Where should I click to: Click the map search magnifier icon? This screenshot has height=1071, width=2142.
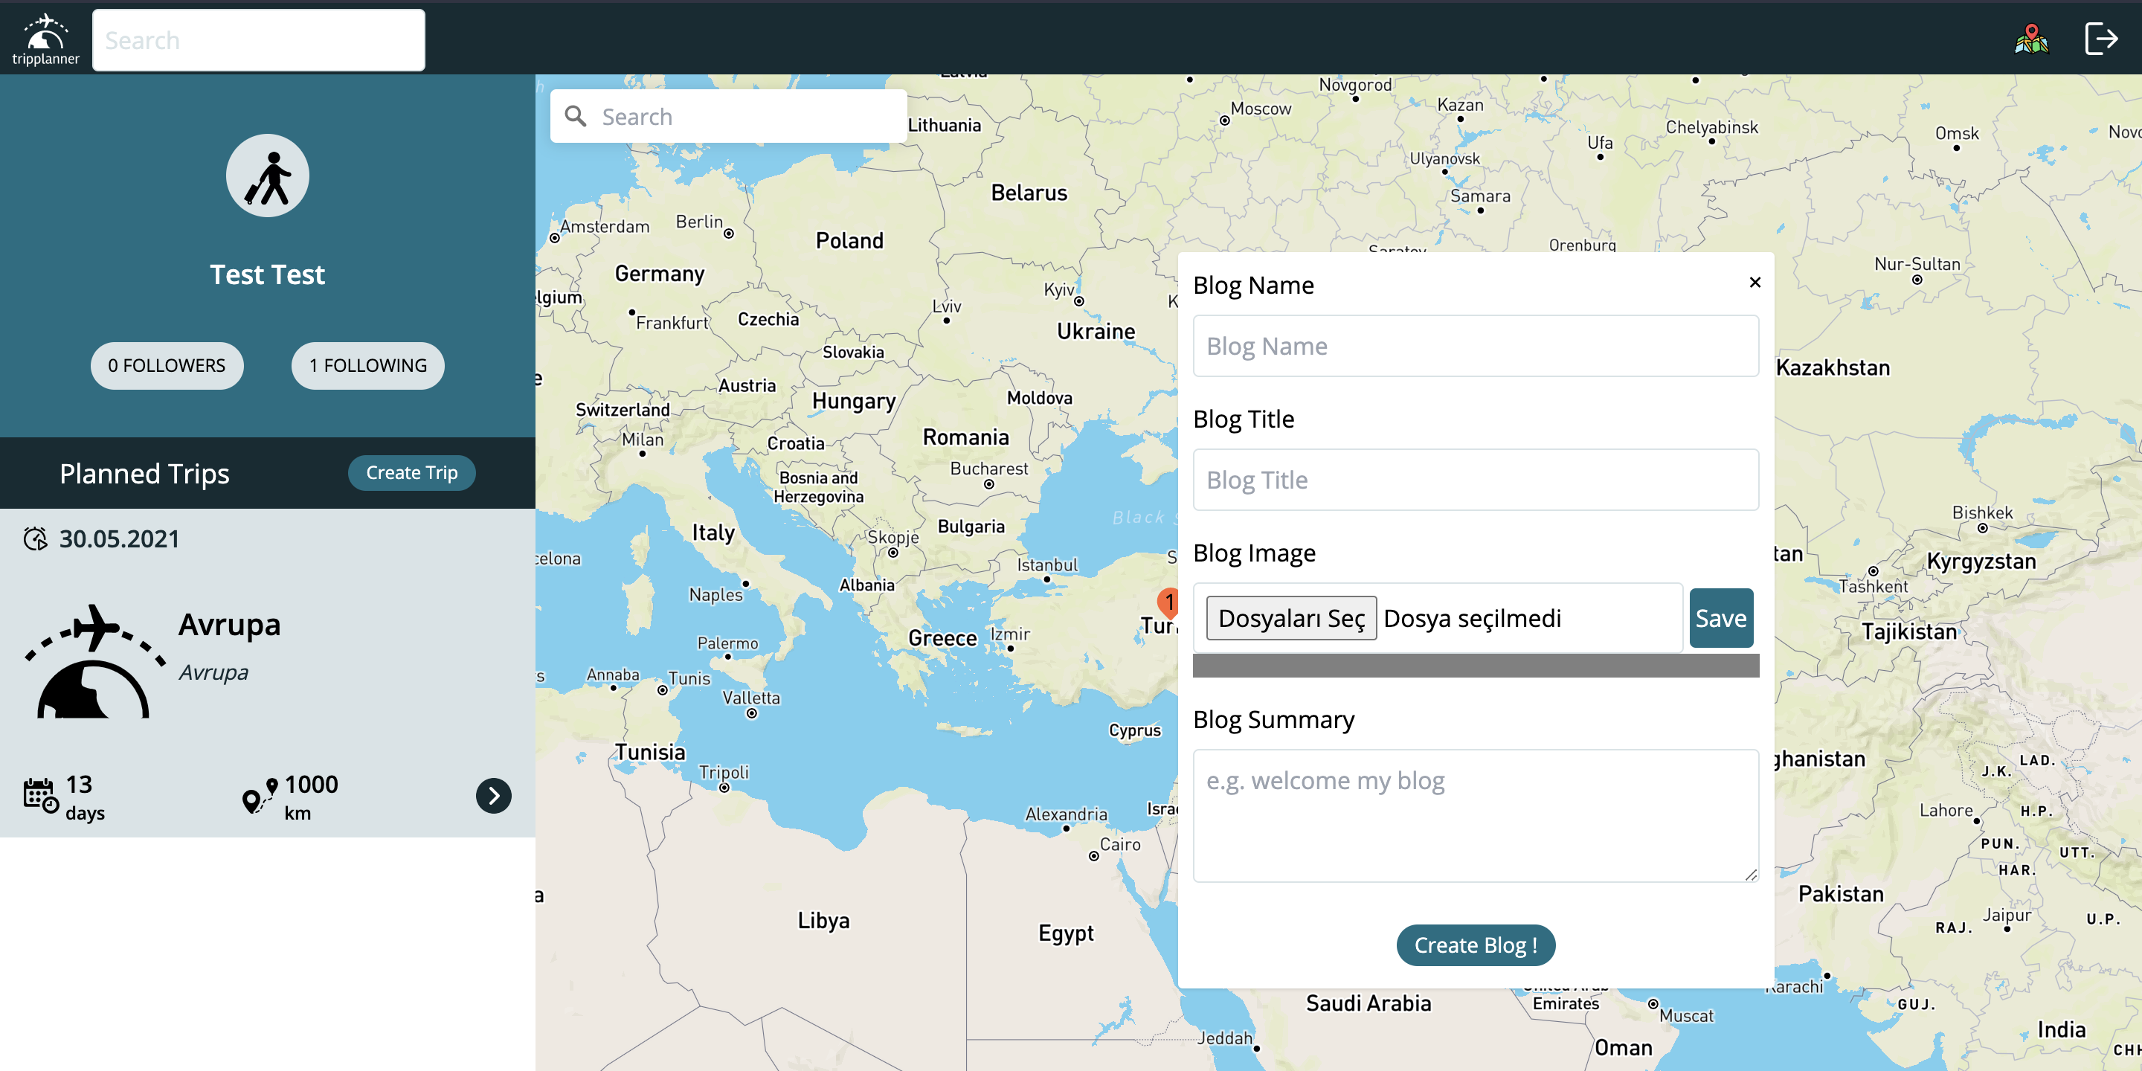[576, 117]
